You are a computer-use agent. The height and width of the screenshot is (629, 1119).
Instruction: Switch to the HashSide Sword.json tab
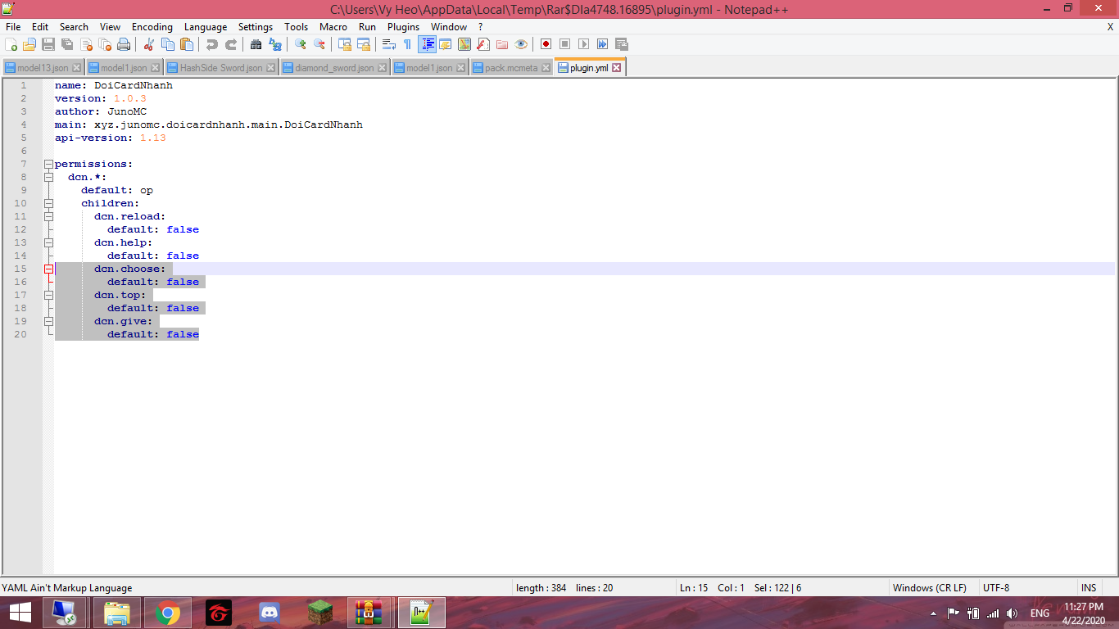coord(221,68)
